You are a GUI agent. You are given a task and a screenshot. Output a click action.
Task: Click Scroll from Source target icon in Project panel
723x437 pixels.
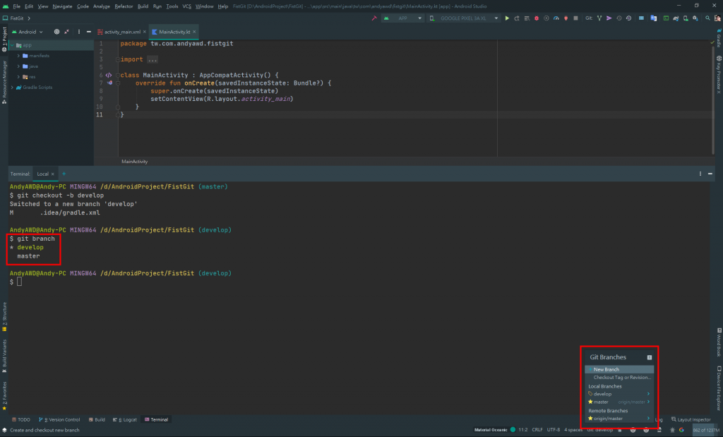point(56,32)
